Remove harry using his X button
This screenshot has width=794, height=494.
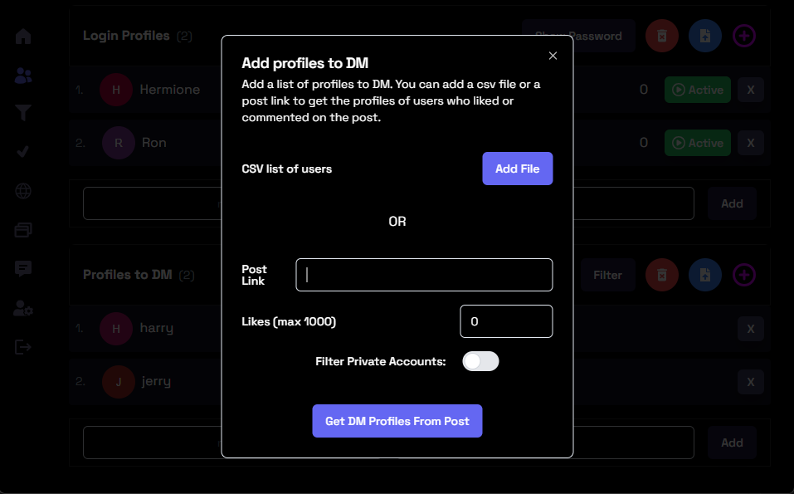click(750, 329)
